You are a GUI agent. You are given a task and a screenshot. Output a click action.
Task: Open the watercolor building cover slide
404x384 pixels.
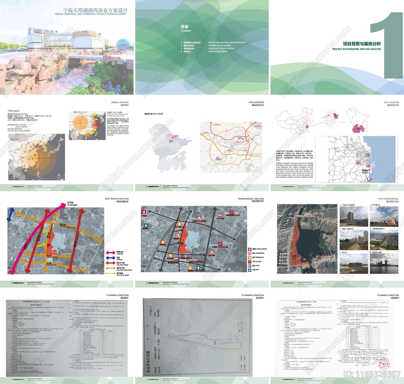(x=67, y=47)
